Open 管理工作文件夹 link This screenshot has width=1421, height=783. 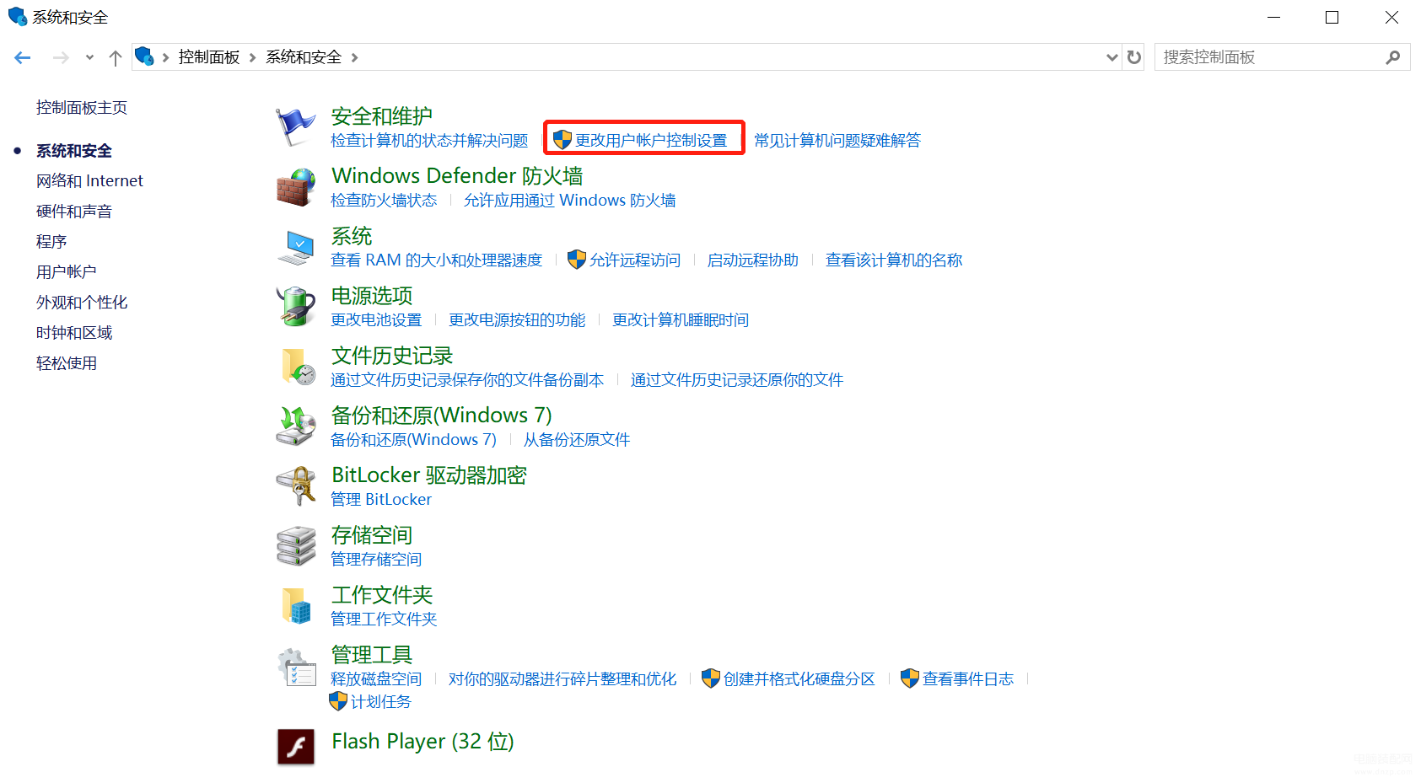pyautogui.click(x=384, y=619)
